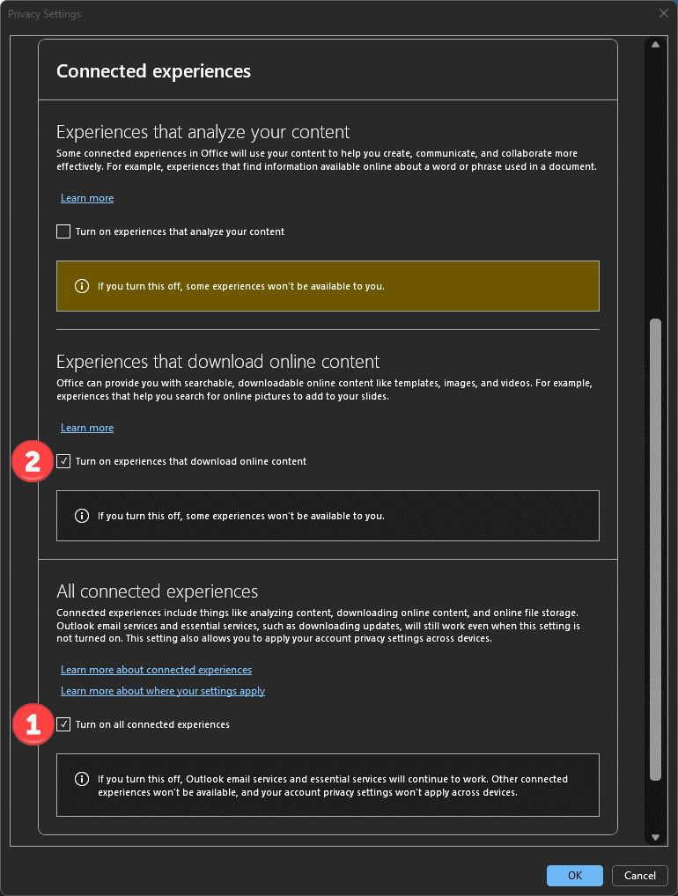Click info icon under download online content
Viewport: 678px width, 896px height.
pos(82,516)
